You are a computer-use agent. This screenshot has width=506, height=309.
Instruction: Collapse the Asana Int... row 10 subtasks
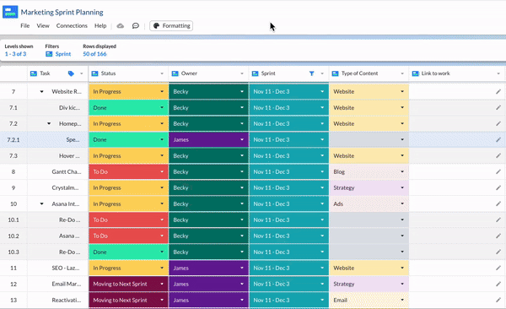[41, 204]
